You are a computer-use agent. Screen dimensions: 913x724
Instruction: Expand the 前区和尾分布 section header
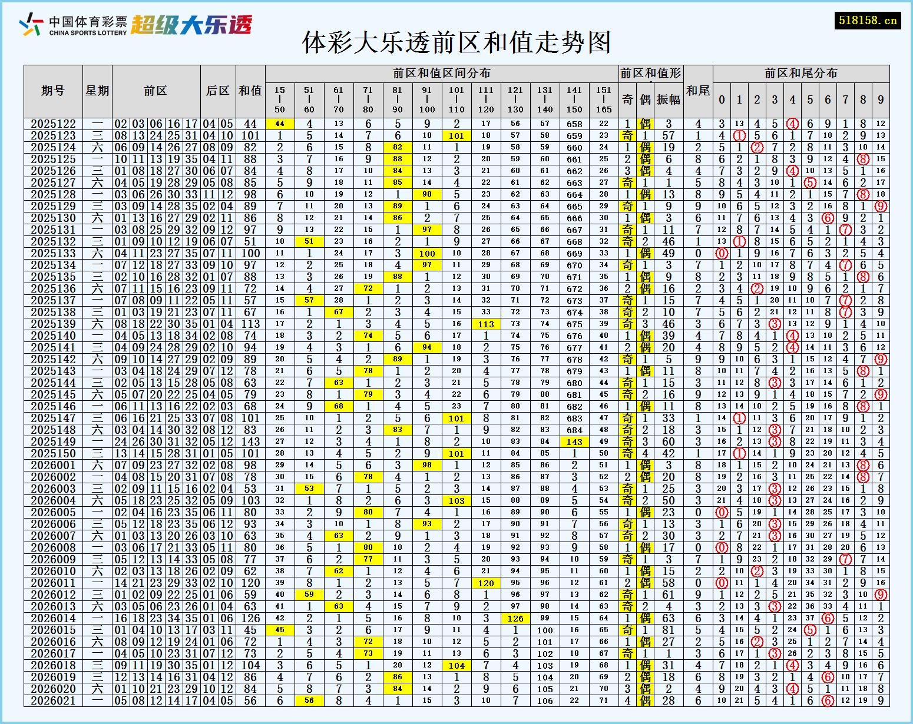pyautogui.click(x=801, y=73)
